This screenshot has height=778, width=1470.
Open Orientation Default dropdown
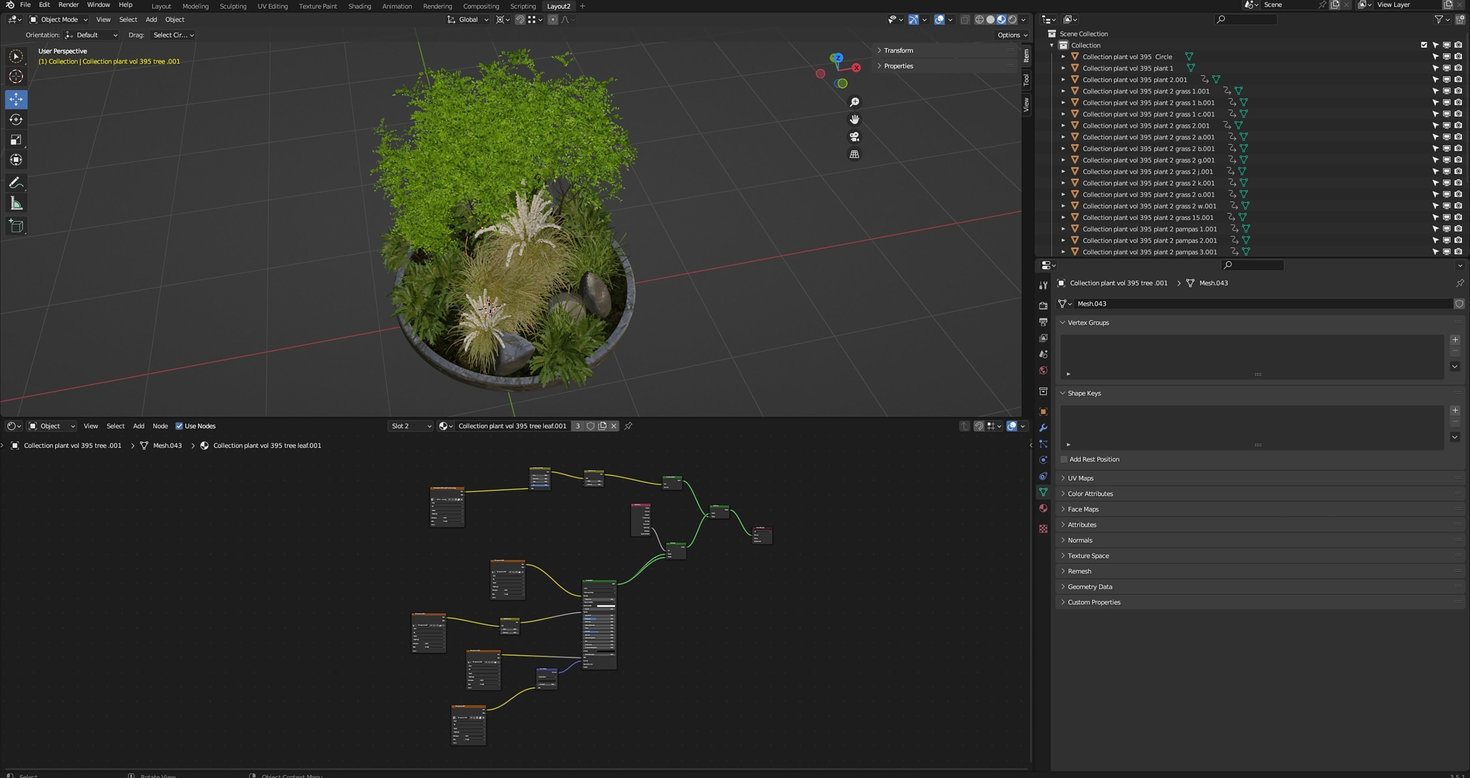91,35
